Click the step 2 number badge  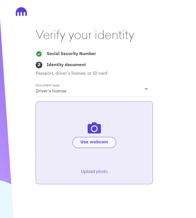(39, 65)
